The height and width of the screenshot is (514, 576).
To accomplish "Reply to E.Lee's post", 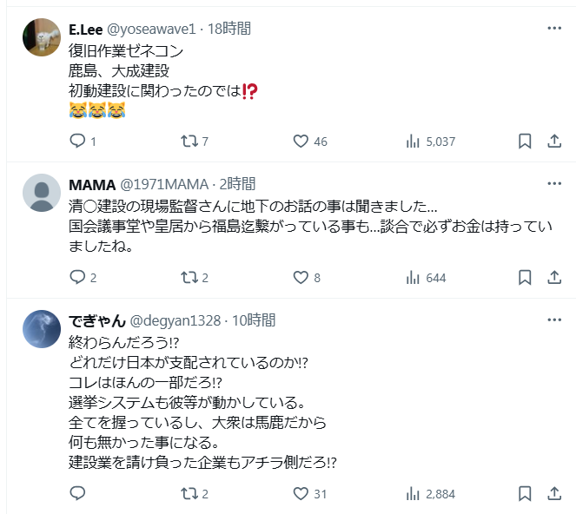I will pyautogui.click(x=77, y=141).
